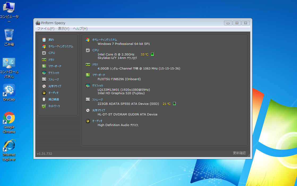Click the graphics monitor icon in summary panel

click(88, 86)
